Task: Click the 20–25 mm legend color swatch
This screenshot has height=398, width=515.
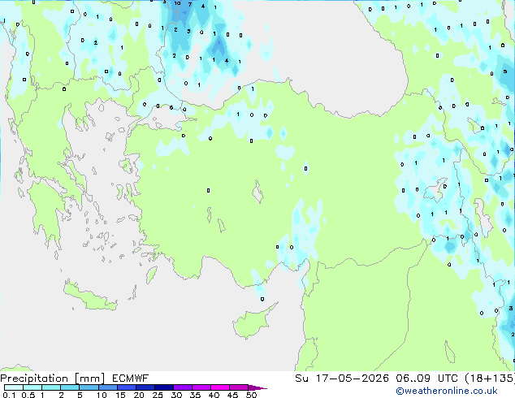Action: (145, 387)
